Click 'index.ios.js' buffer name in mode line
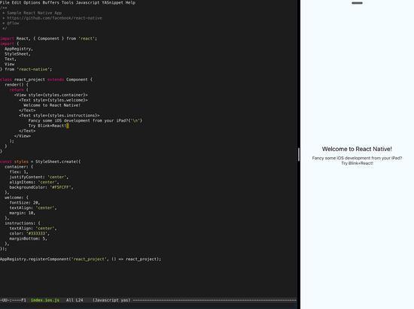This screenshot has height=309, width=414. coord(45,300)
